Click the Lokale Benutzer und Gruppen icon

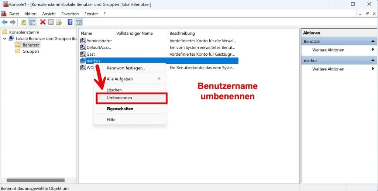tap(11, 39)
